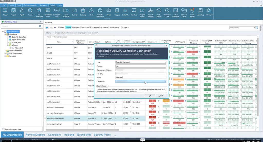The width and height of the screenshot is (263, 142).
Task: Open the Virtual Expert tool
Action: (192, 10)
